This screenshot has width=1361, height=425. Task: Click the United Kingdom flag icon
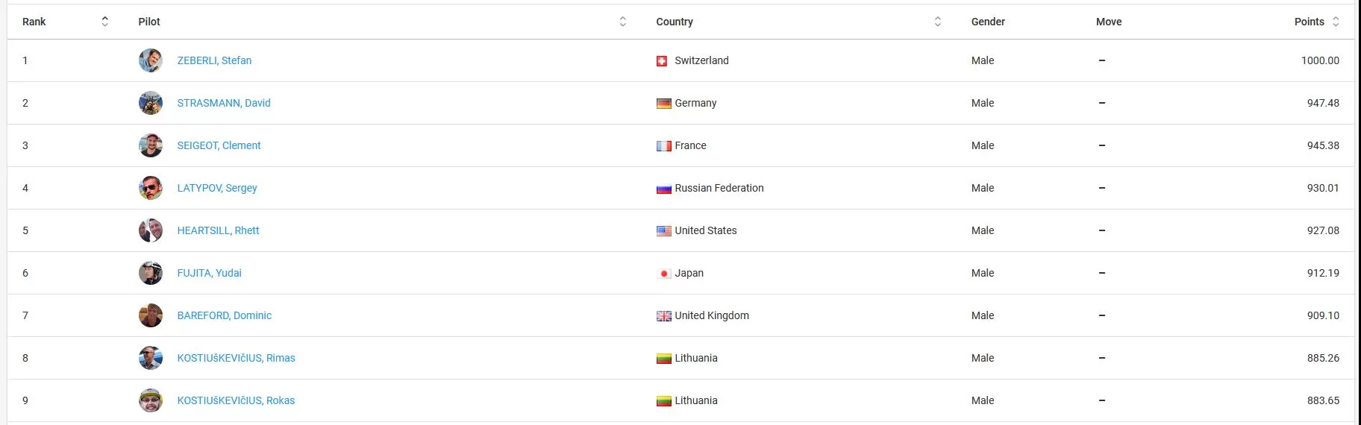tap(664, 316)
